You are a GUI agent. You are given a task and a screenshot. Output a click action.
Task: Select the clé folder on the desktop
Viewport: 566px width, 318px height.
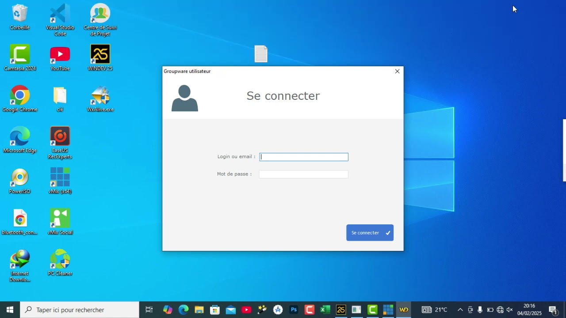coord(60,99)
